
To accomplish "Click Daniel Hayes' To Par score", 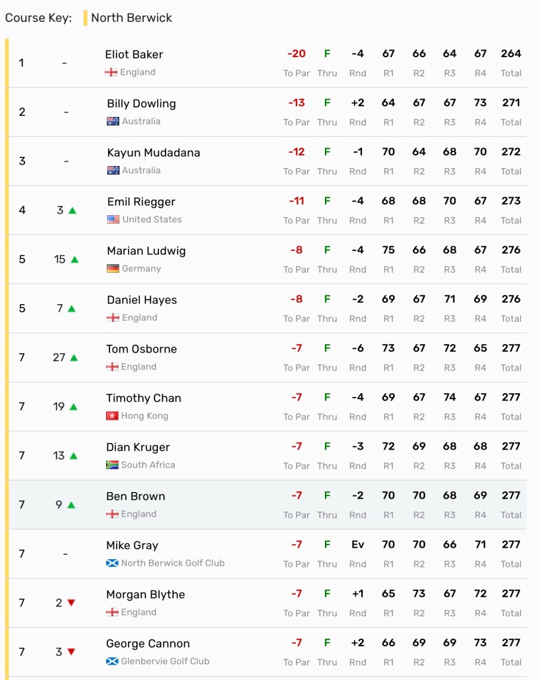I will [x=296, y=299].
